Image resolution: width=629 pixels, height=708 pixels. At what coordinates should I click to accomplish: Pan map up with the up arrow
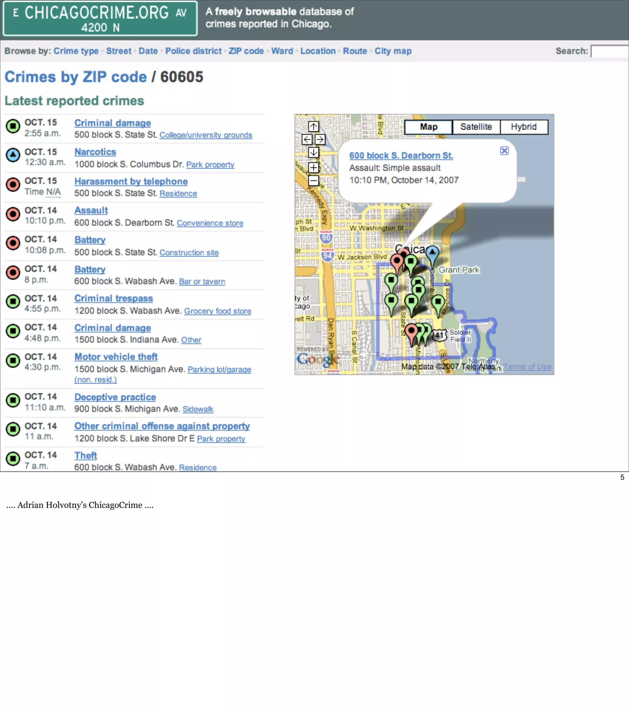coord(313,126)
